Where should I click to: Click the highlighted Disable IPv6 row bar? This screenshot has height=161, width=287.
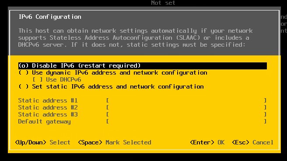pos(143,66)
